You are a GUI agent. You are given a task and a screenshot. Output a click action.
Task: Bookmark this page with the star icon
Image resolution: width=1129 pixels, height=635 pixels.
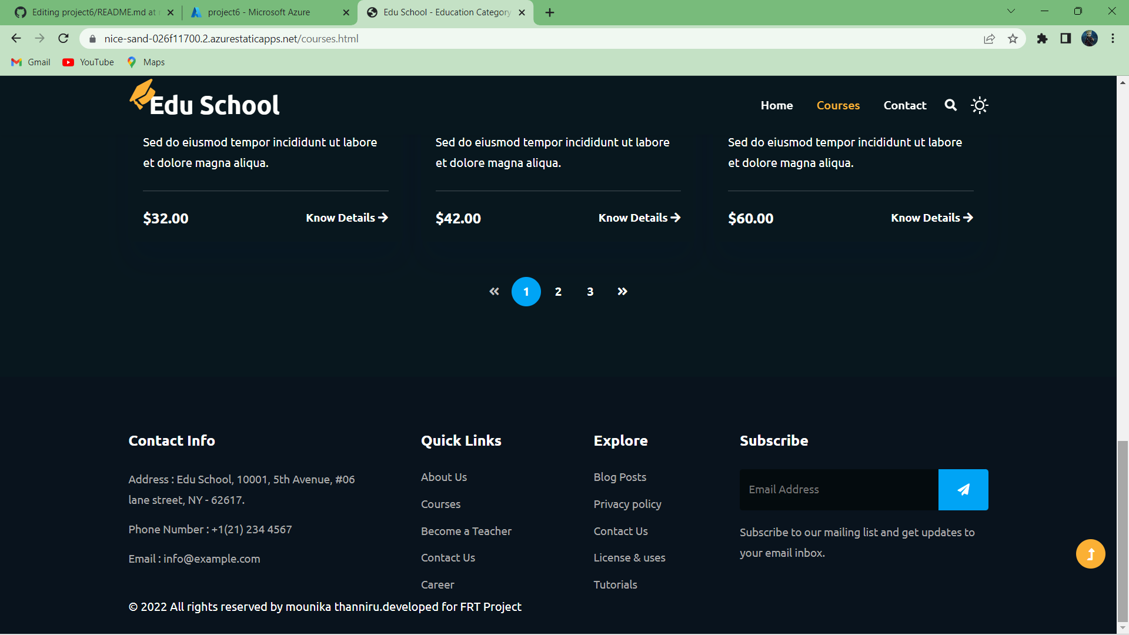pos(1013,39)
